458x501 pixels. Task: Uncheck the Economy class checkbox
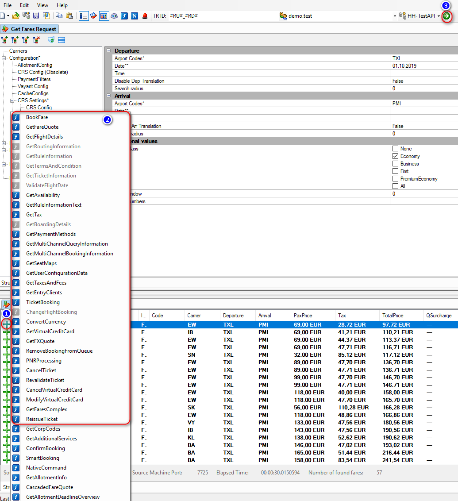(395, 156)
